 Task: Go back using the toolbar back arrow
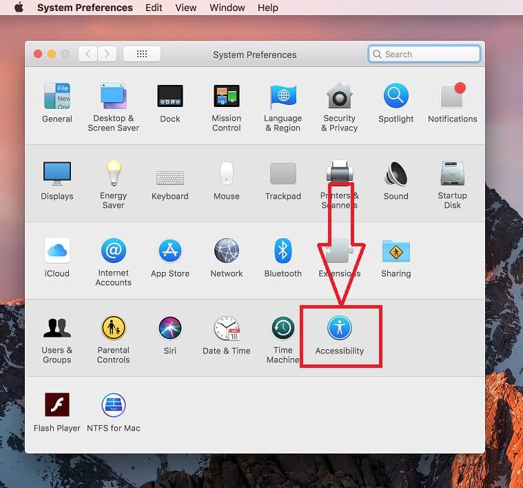[x=88, y=54]
